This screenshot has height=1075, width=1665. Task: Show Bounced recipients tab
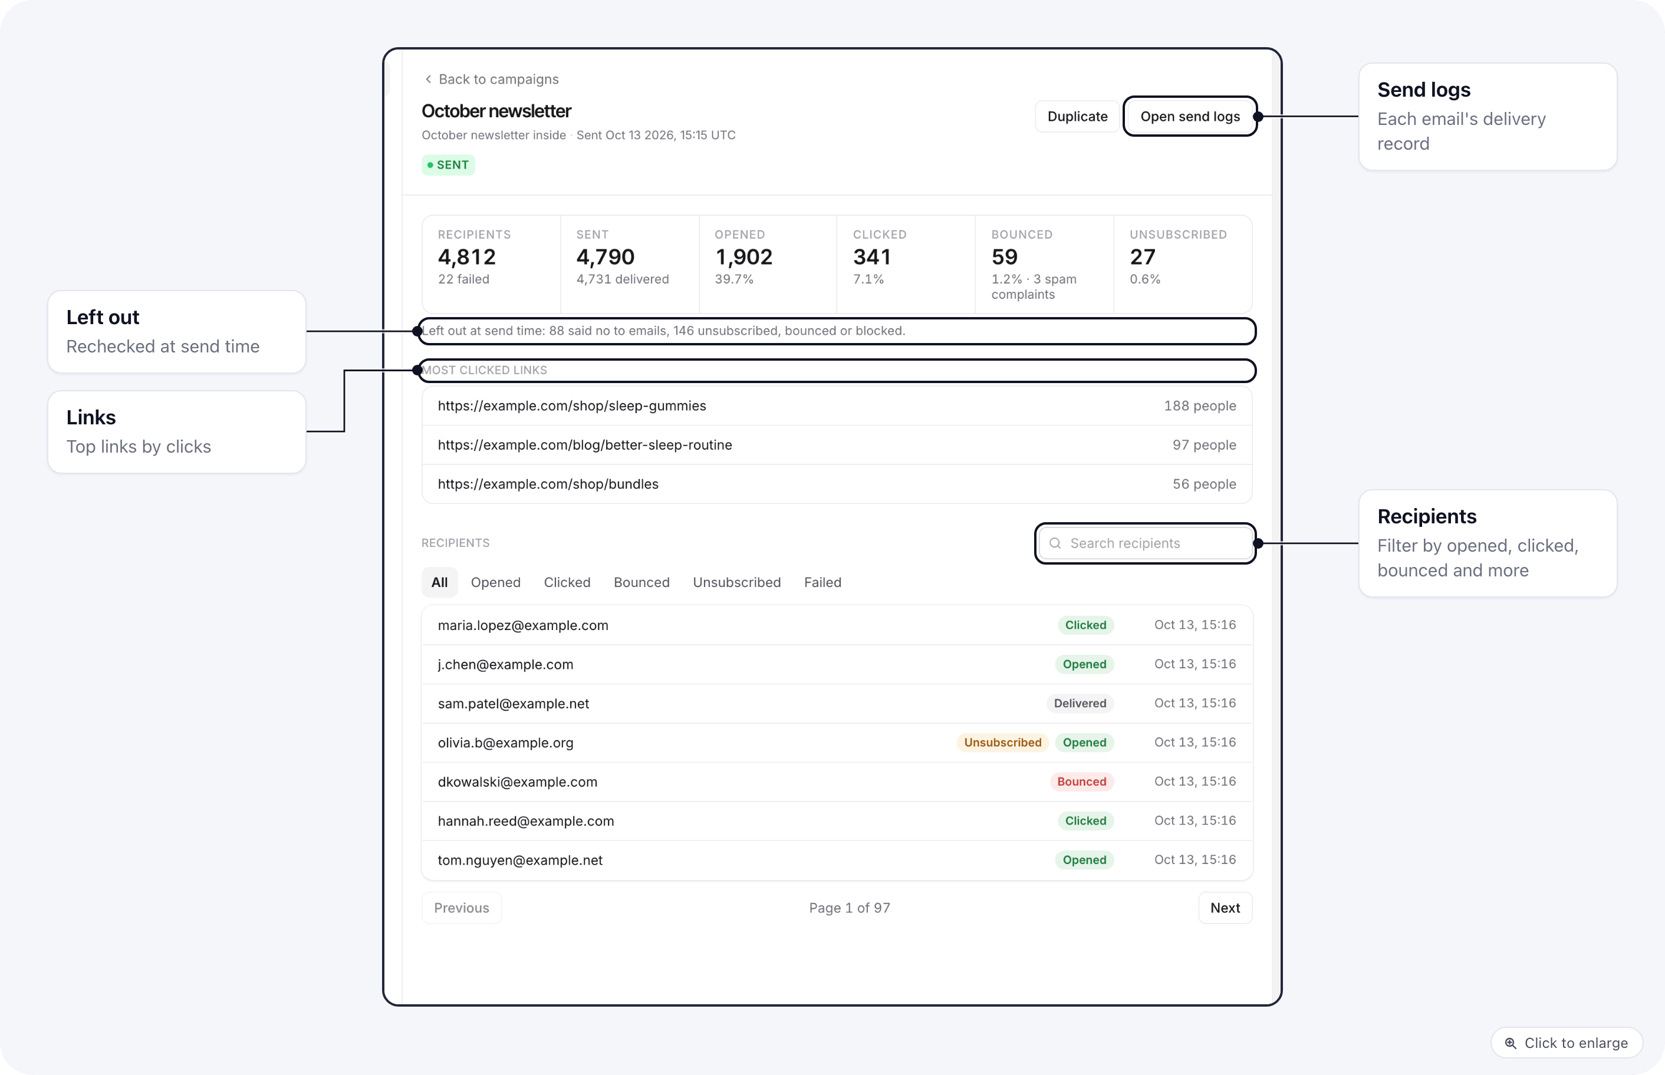tap(641, 582)
